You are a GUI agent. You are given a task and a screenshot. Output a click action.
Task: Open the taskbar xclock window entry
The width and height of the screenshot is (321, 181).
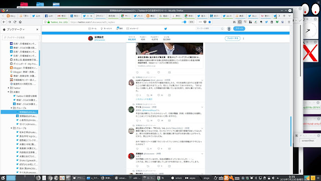pyautogui.click(x=177, y=178)
